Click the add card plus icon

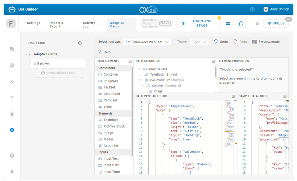80,43
